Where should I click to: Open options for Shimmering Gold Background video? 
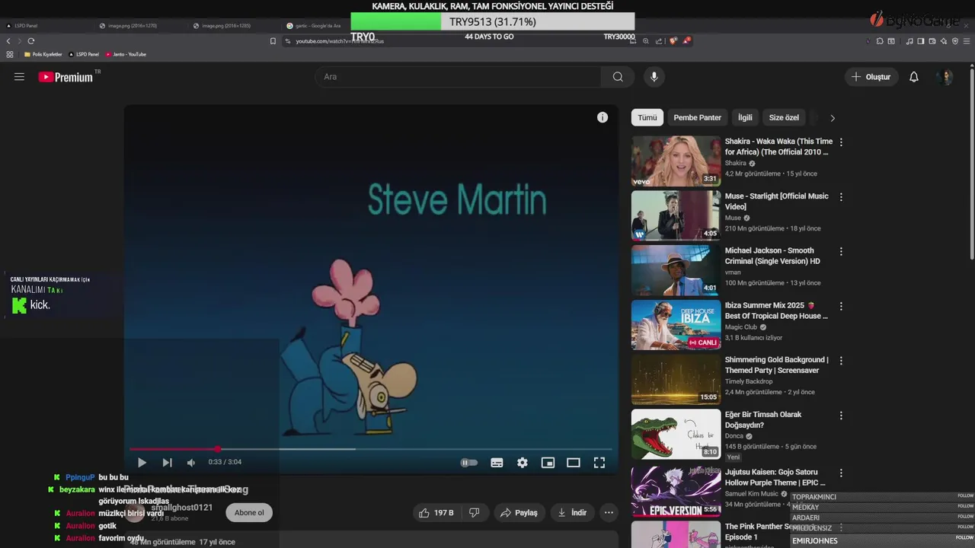[841, 362]
